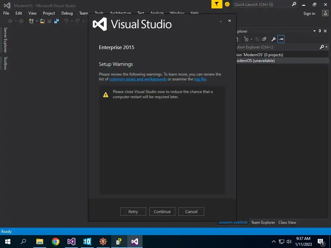Click the Properties wrench icon
Image resolution: width=331 pixels, height=248 pixels.
(273, 39)
